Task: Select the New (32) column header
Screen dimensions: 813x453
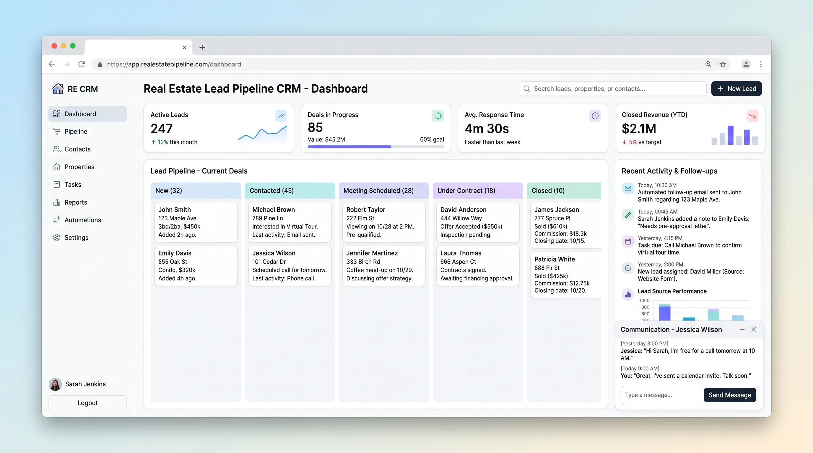Action: pyautogui.click(x=196, y=191)
